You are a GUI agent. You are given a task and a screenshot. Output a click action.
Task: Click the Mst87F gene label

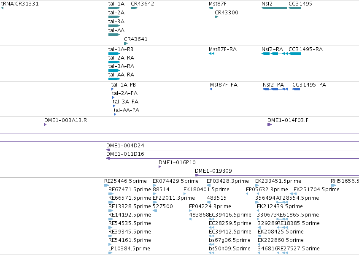(x=218, y=4)
